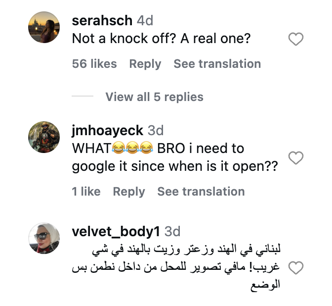
Task: Tap the heart beside jmhoayeck's comment
Action: tap(296, 158)
